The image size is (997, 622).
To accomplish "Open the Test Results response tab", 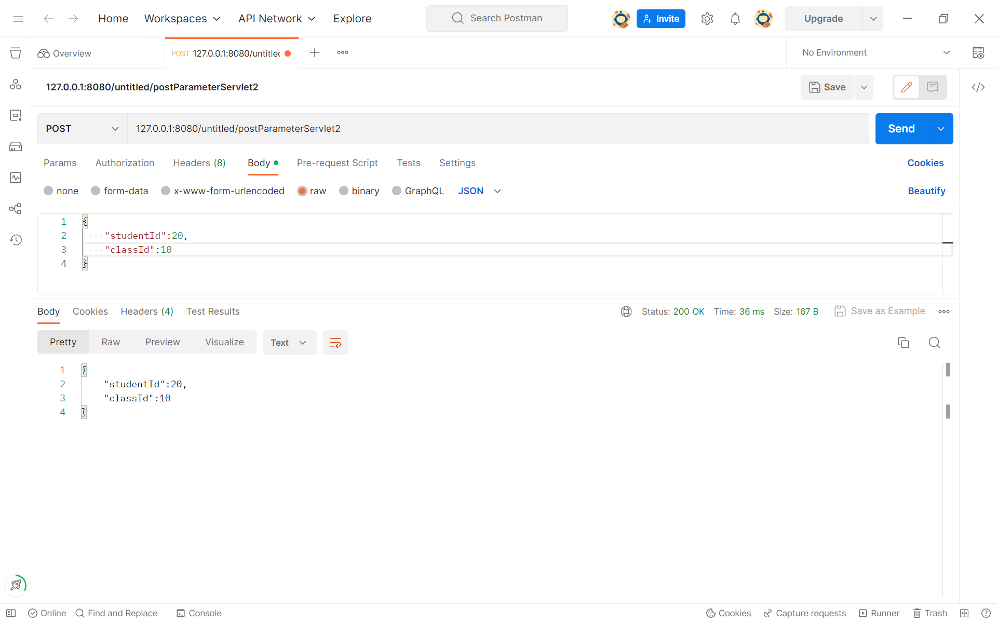I will pos(213,312).
